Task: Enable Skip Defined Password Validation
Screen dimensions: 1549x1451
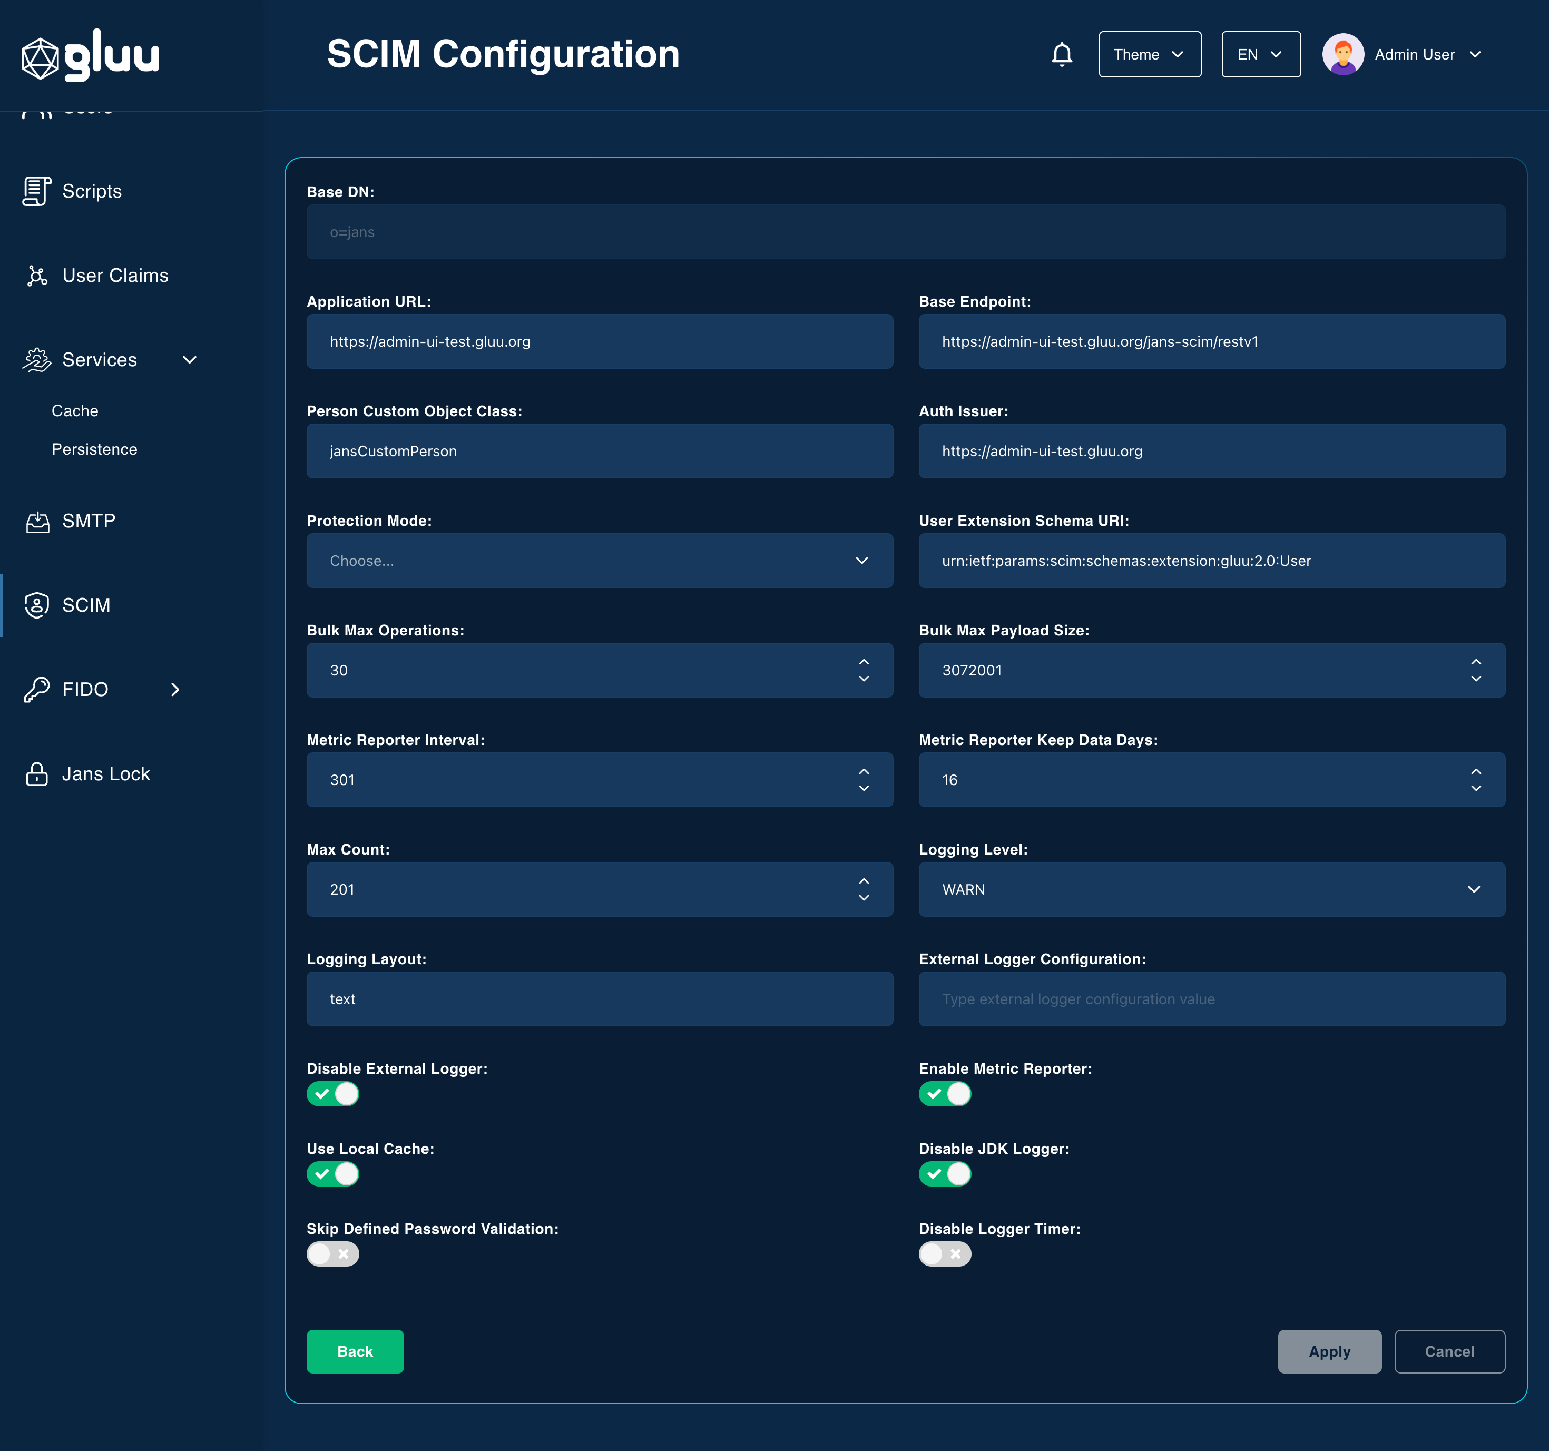Action: click(x=332, y=1254)
